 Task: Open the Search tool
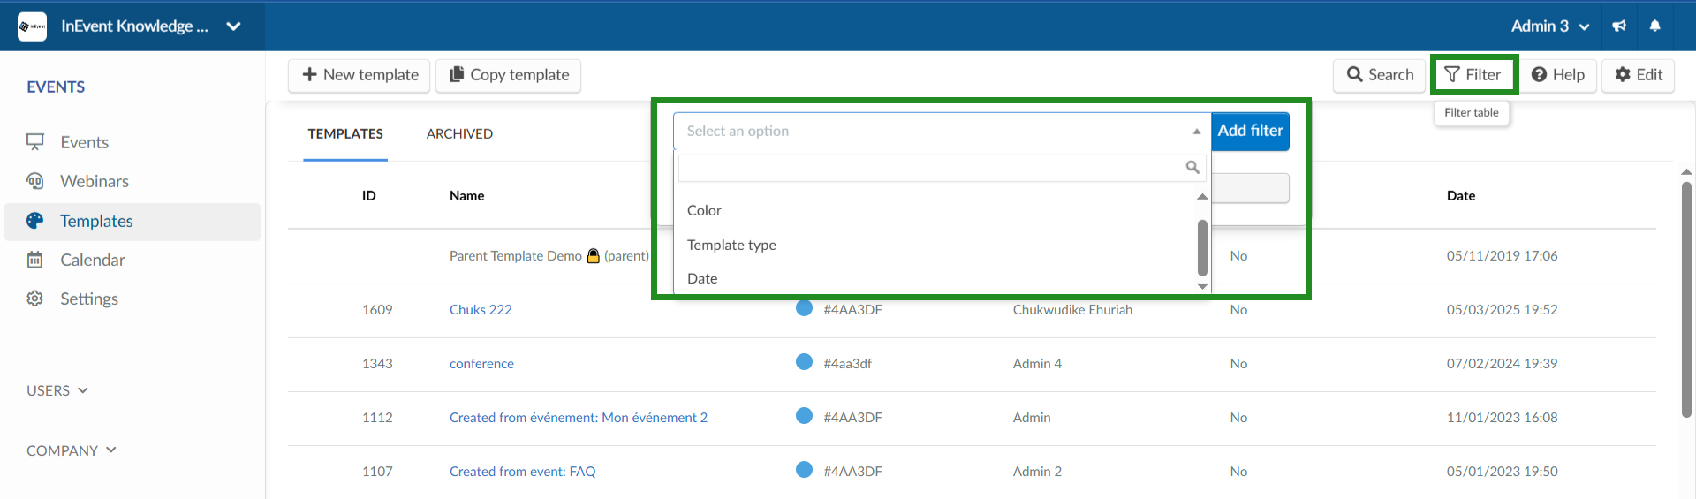click(x=1380, y=75)
